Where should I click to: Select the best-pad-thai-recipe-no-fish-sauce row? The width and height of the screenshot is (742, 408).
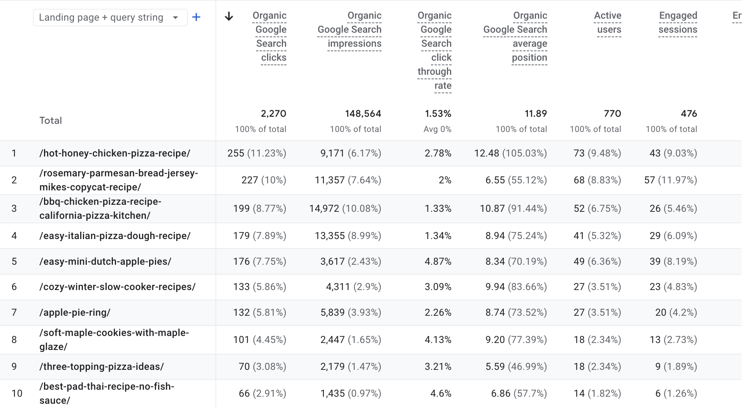coord(107,393)
